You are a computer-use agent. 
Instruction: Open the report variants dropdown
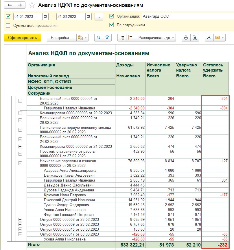point(82,38)
